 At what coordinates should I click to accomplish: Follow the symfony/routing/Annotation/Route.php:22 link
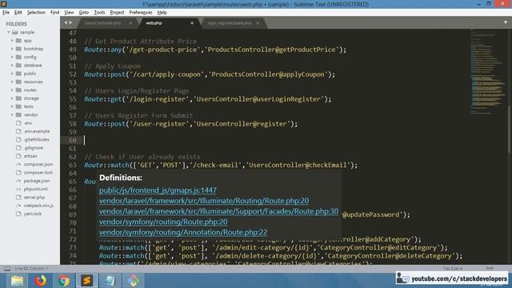(183, 232)
